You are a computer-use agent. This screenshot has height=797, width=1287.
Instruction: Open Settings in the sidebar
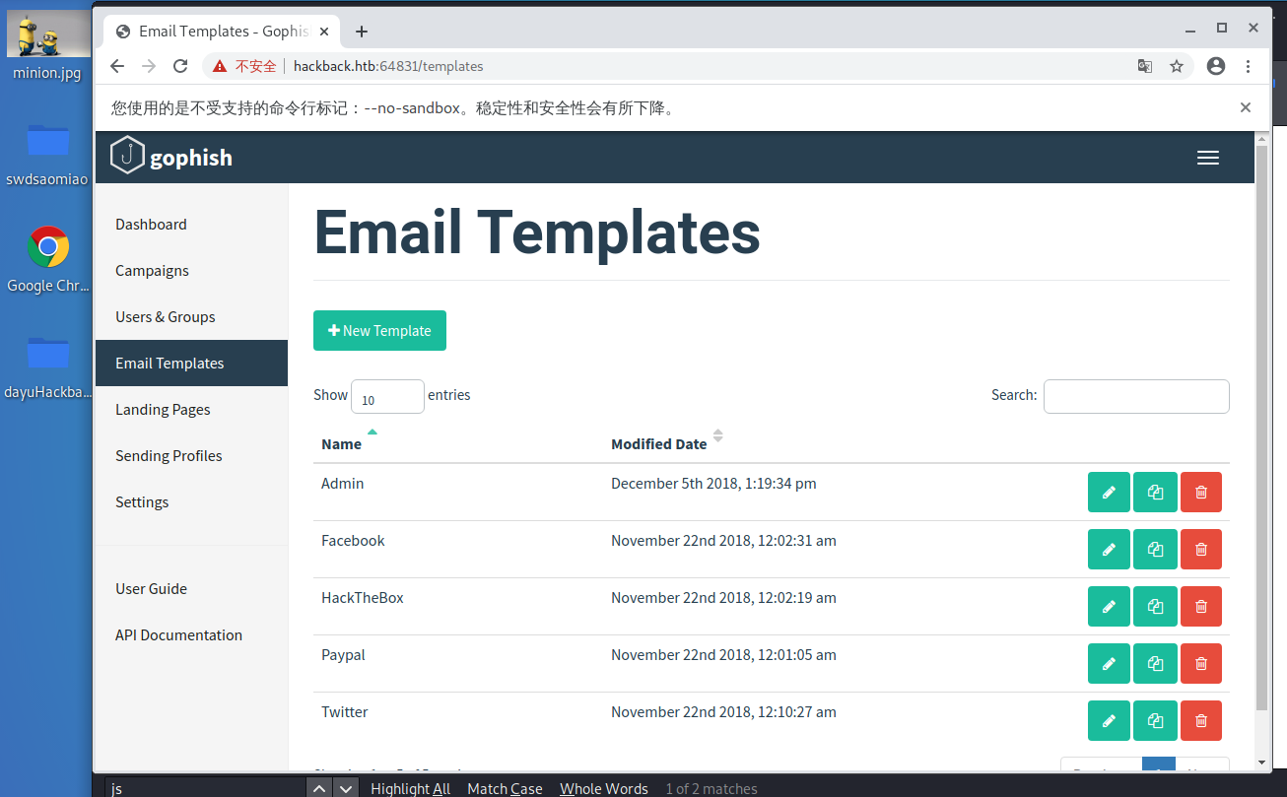[x=191, y=502]
